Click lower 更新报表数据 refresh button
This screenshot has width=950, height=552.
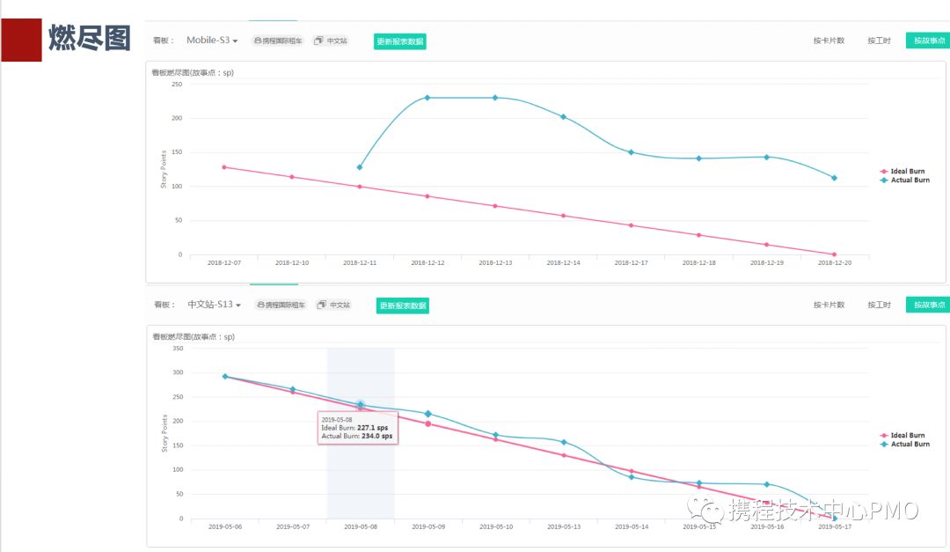click(x=402, y=305)
